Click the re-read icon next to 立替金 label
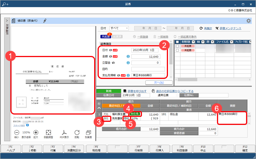Viewport: 256px width, 159px height. (113, 62)
